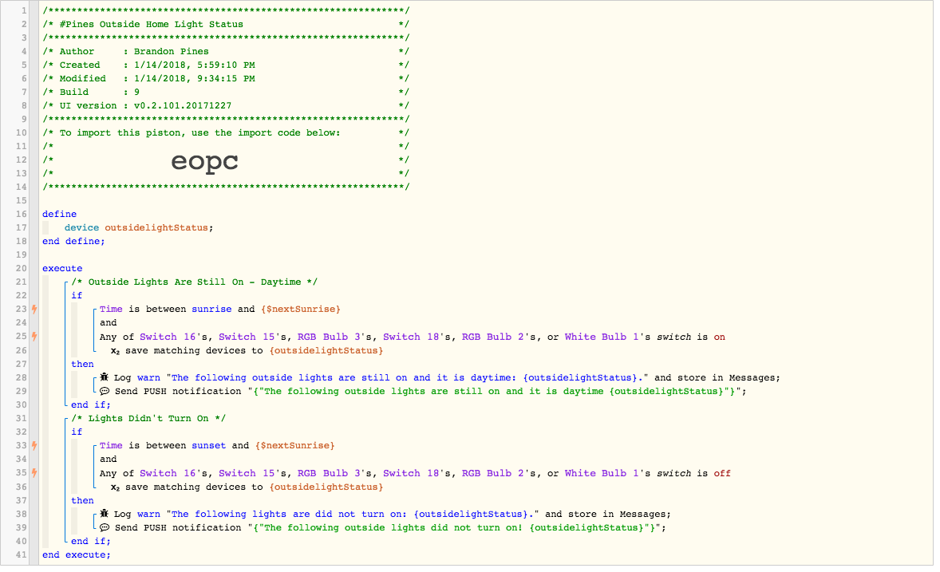Click 'Time' at the start of line 33
The image size is (940, 572).
point(111,445)
